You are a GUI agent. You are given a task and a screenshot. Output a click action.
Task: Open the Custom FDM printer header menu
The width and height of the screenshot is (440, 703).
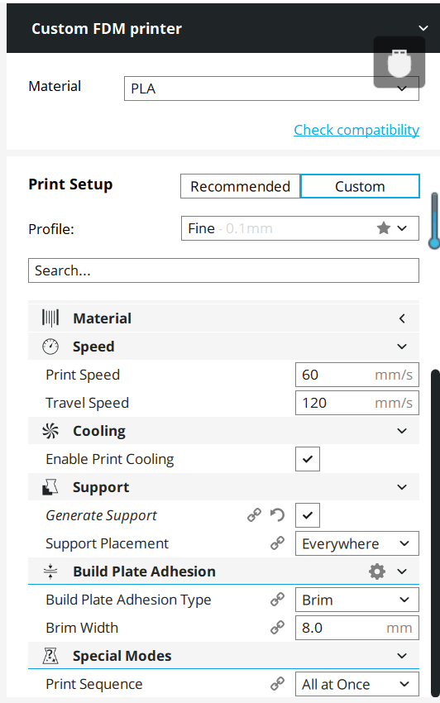pos(223,28)
